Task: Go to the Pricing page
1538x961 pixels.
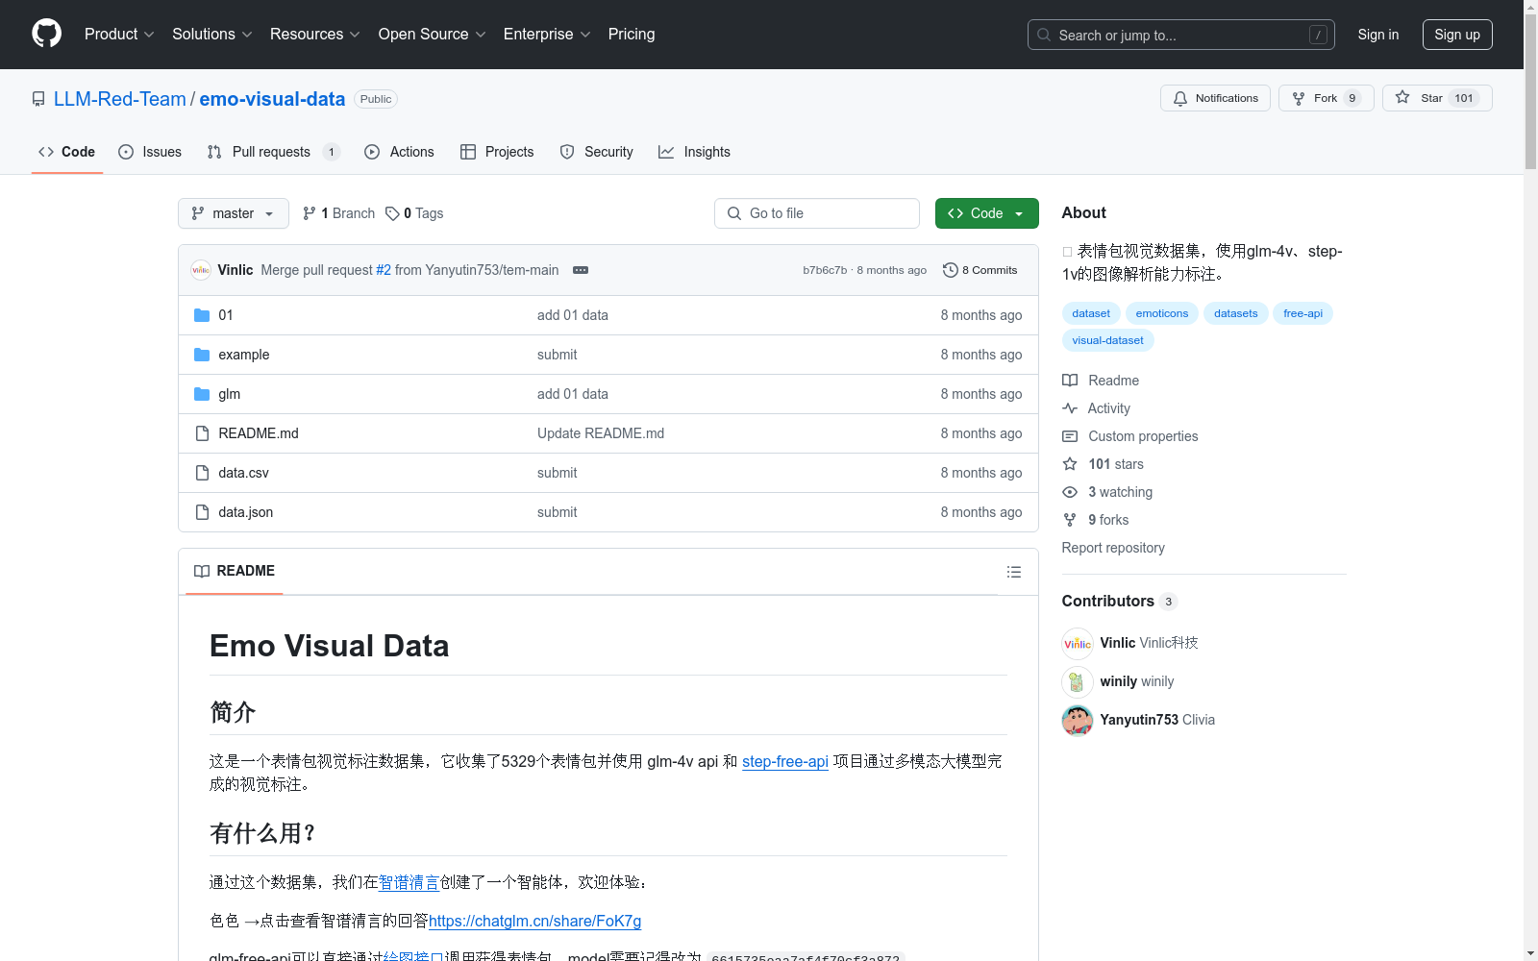Action: point(632,34)
